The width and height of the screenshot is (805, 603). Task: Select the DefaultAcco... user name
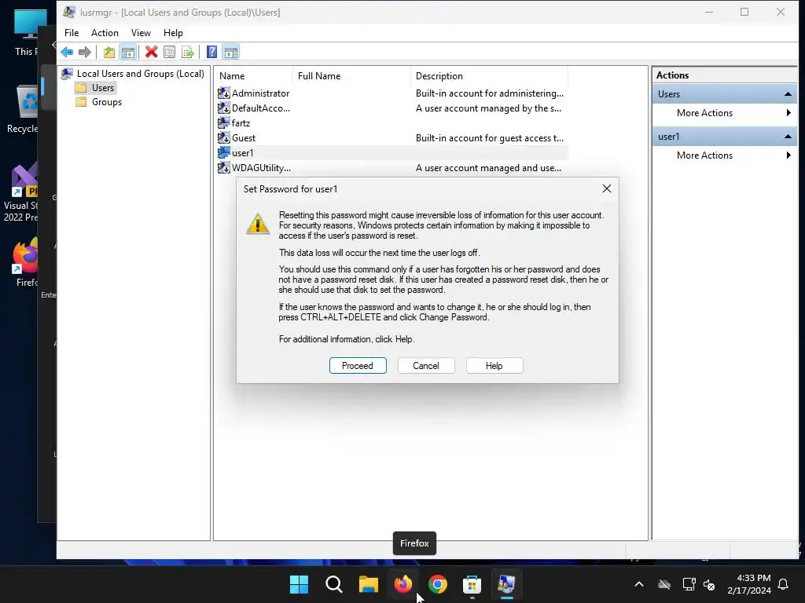coord(261,108)
